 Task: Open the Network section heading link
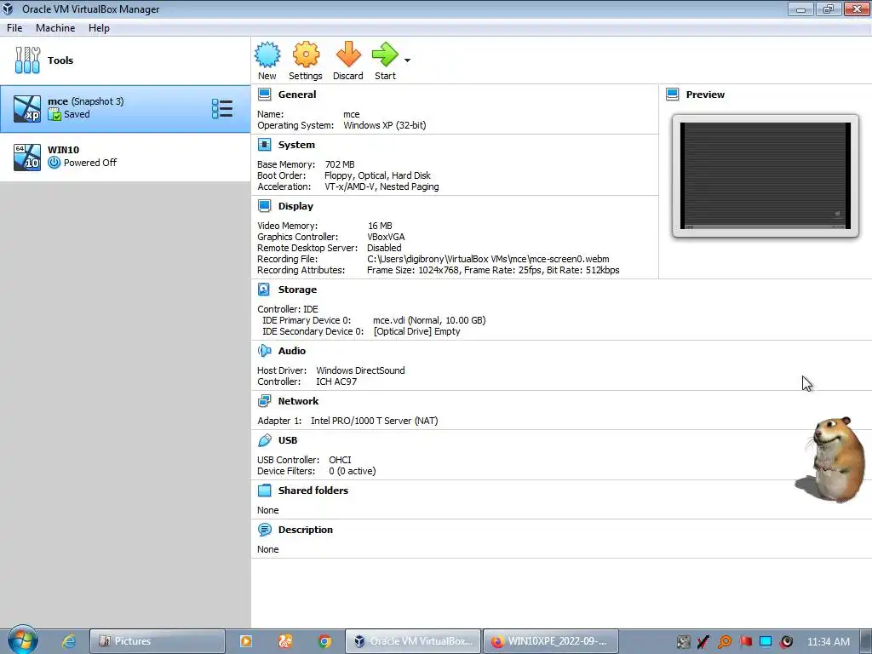pyautogui.click(x=298, y=401)
